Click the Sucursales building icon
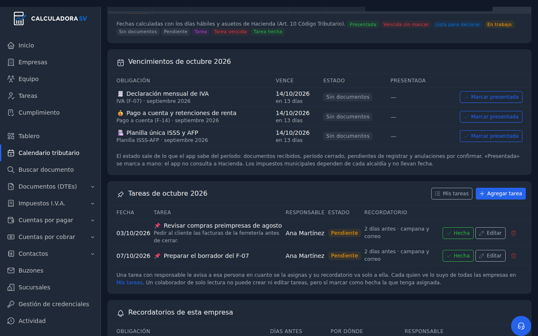Viewport: 538px width, 336px height. point(11,287)
